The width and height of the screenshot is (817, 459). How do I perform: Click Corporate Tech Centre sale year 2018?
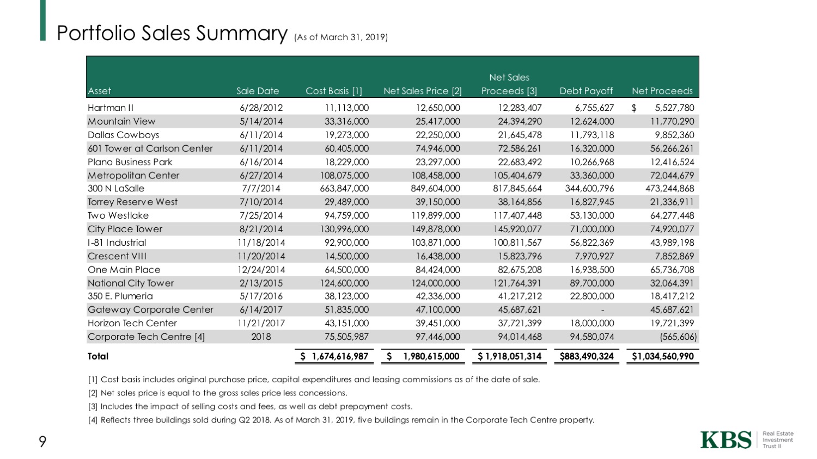coord(261,337)
